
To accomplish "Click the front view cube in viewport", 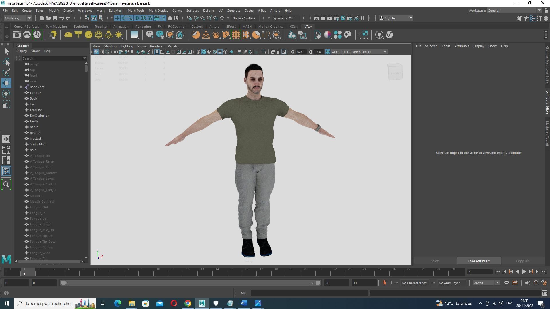I will pyautogui.click(x=395, y=72).
